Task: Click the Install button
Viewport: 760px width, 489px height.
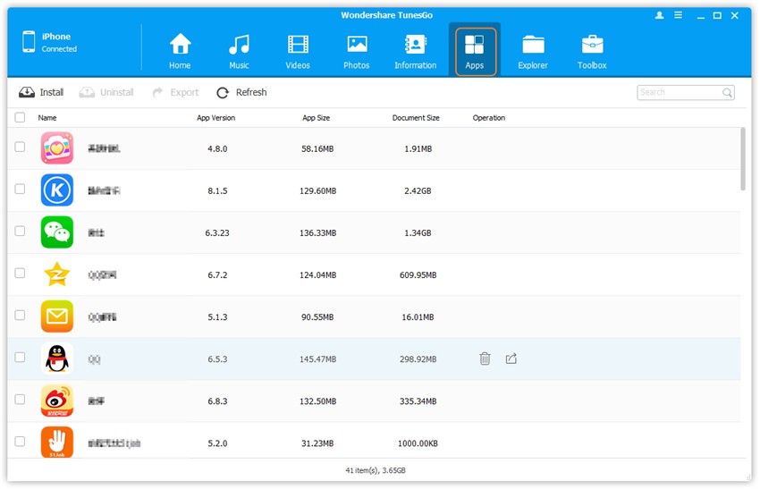Action: [x=42, y=92]
